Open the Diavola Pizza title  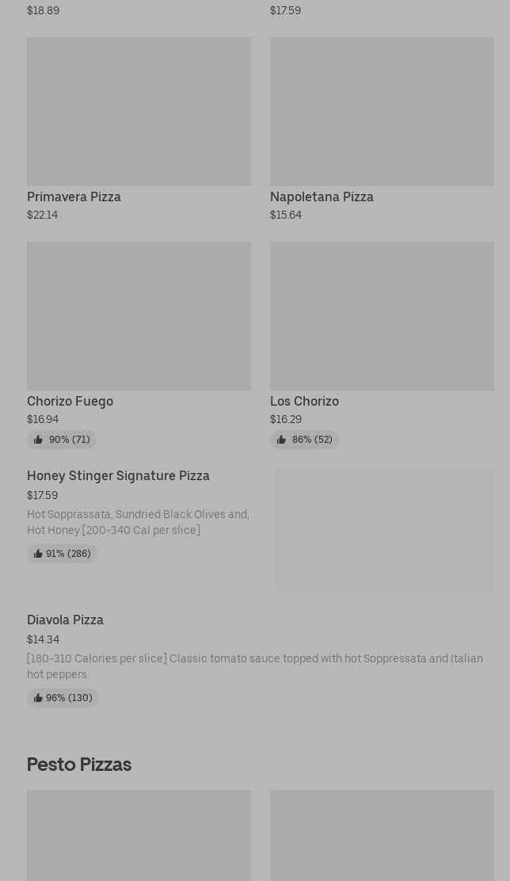65,620
